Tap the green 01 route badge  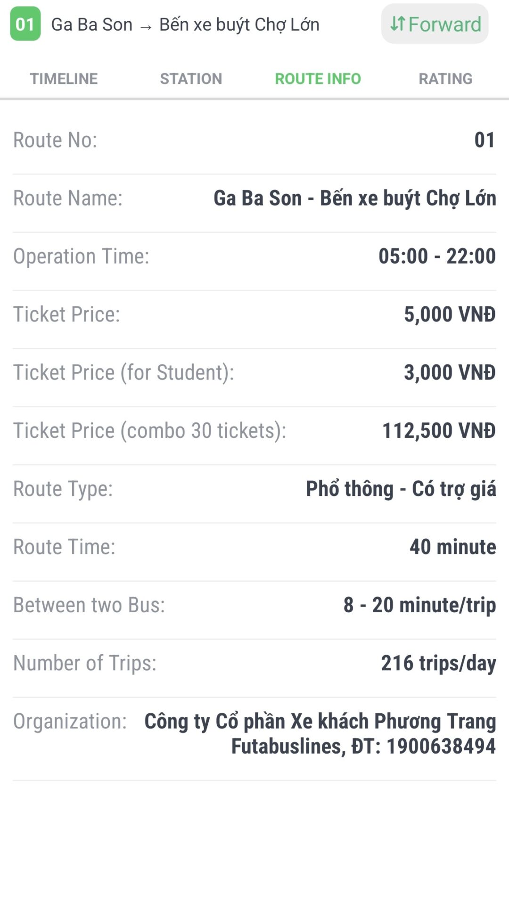point(25,24)
